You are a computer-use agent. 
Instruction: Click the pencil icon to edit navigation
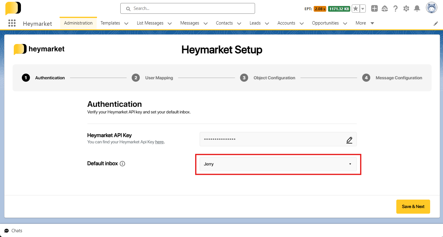click(436, 23)
